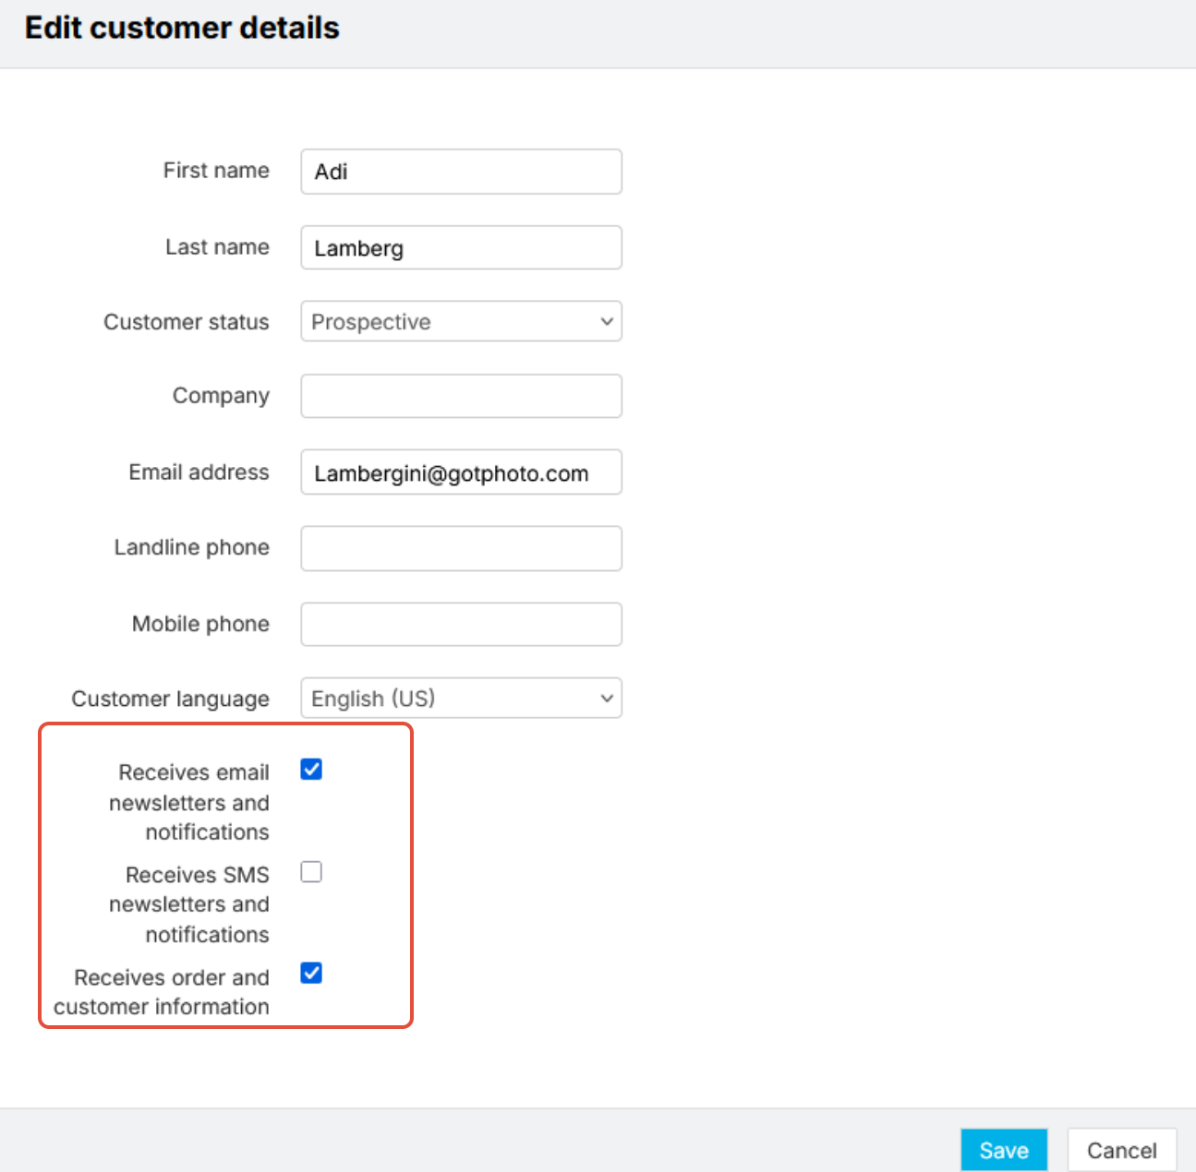Click the Receives email newsletters label text

click(x=189, y=802)
